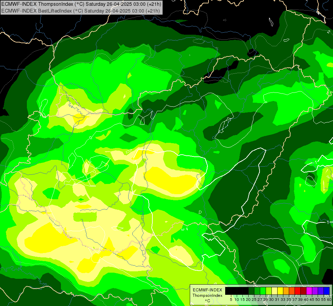Click the legend tick value 15
Viewport: 333px width, 306px height.
pos(243,300)
